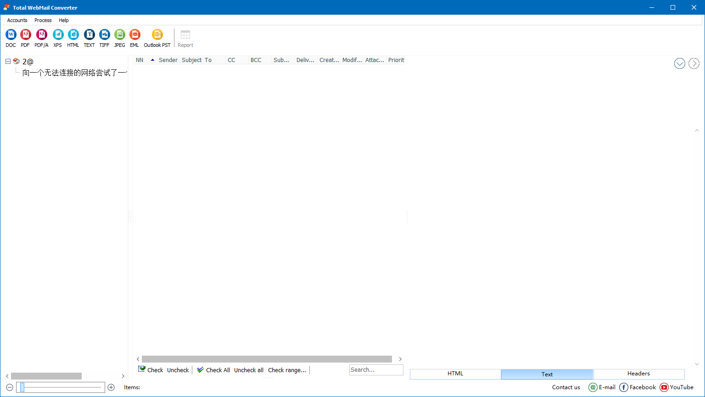
Task: Click into the Search field
Action: click(376, 369)
